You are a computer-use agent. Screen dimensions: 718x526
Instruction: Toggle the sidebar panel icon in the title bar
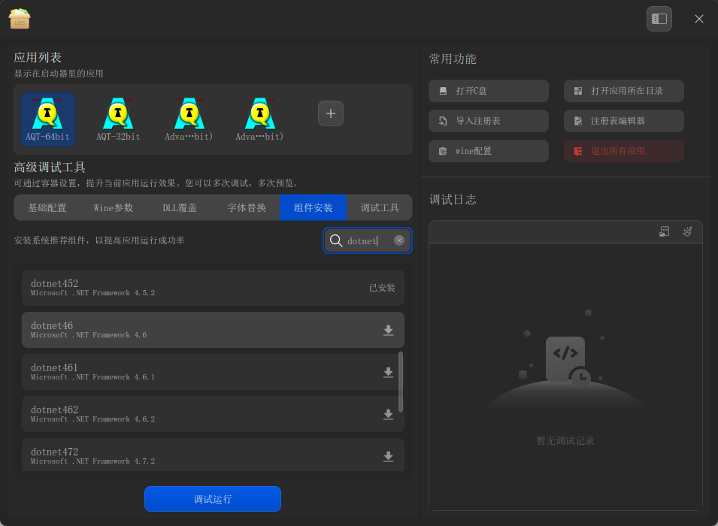[x=659, y=19]
